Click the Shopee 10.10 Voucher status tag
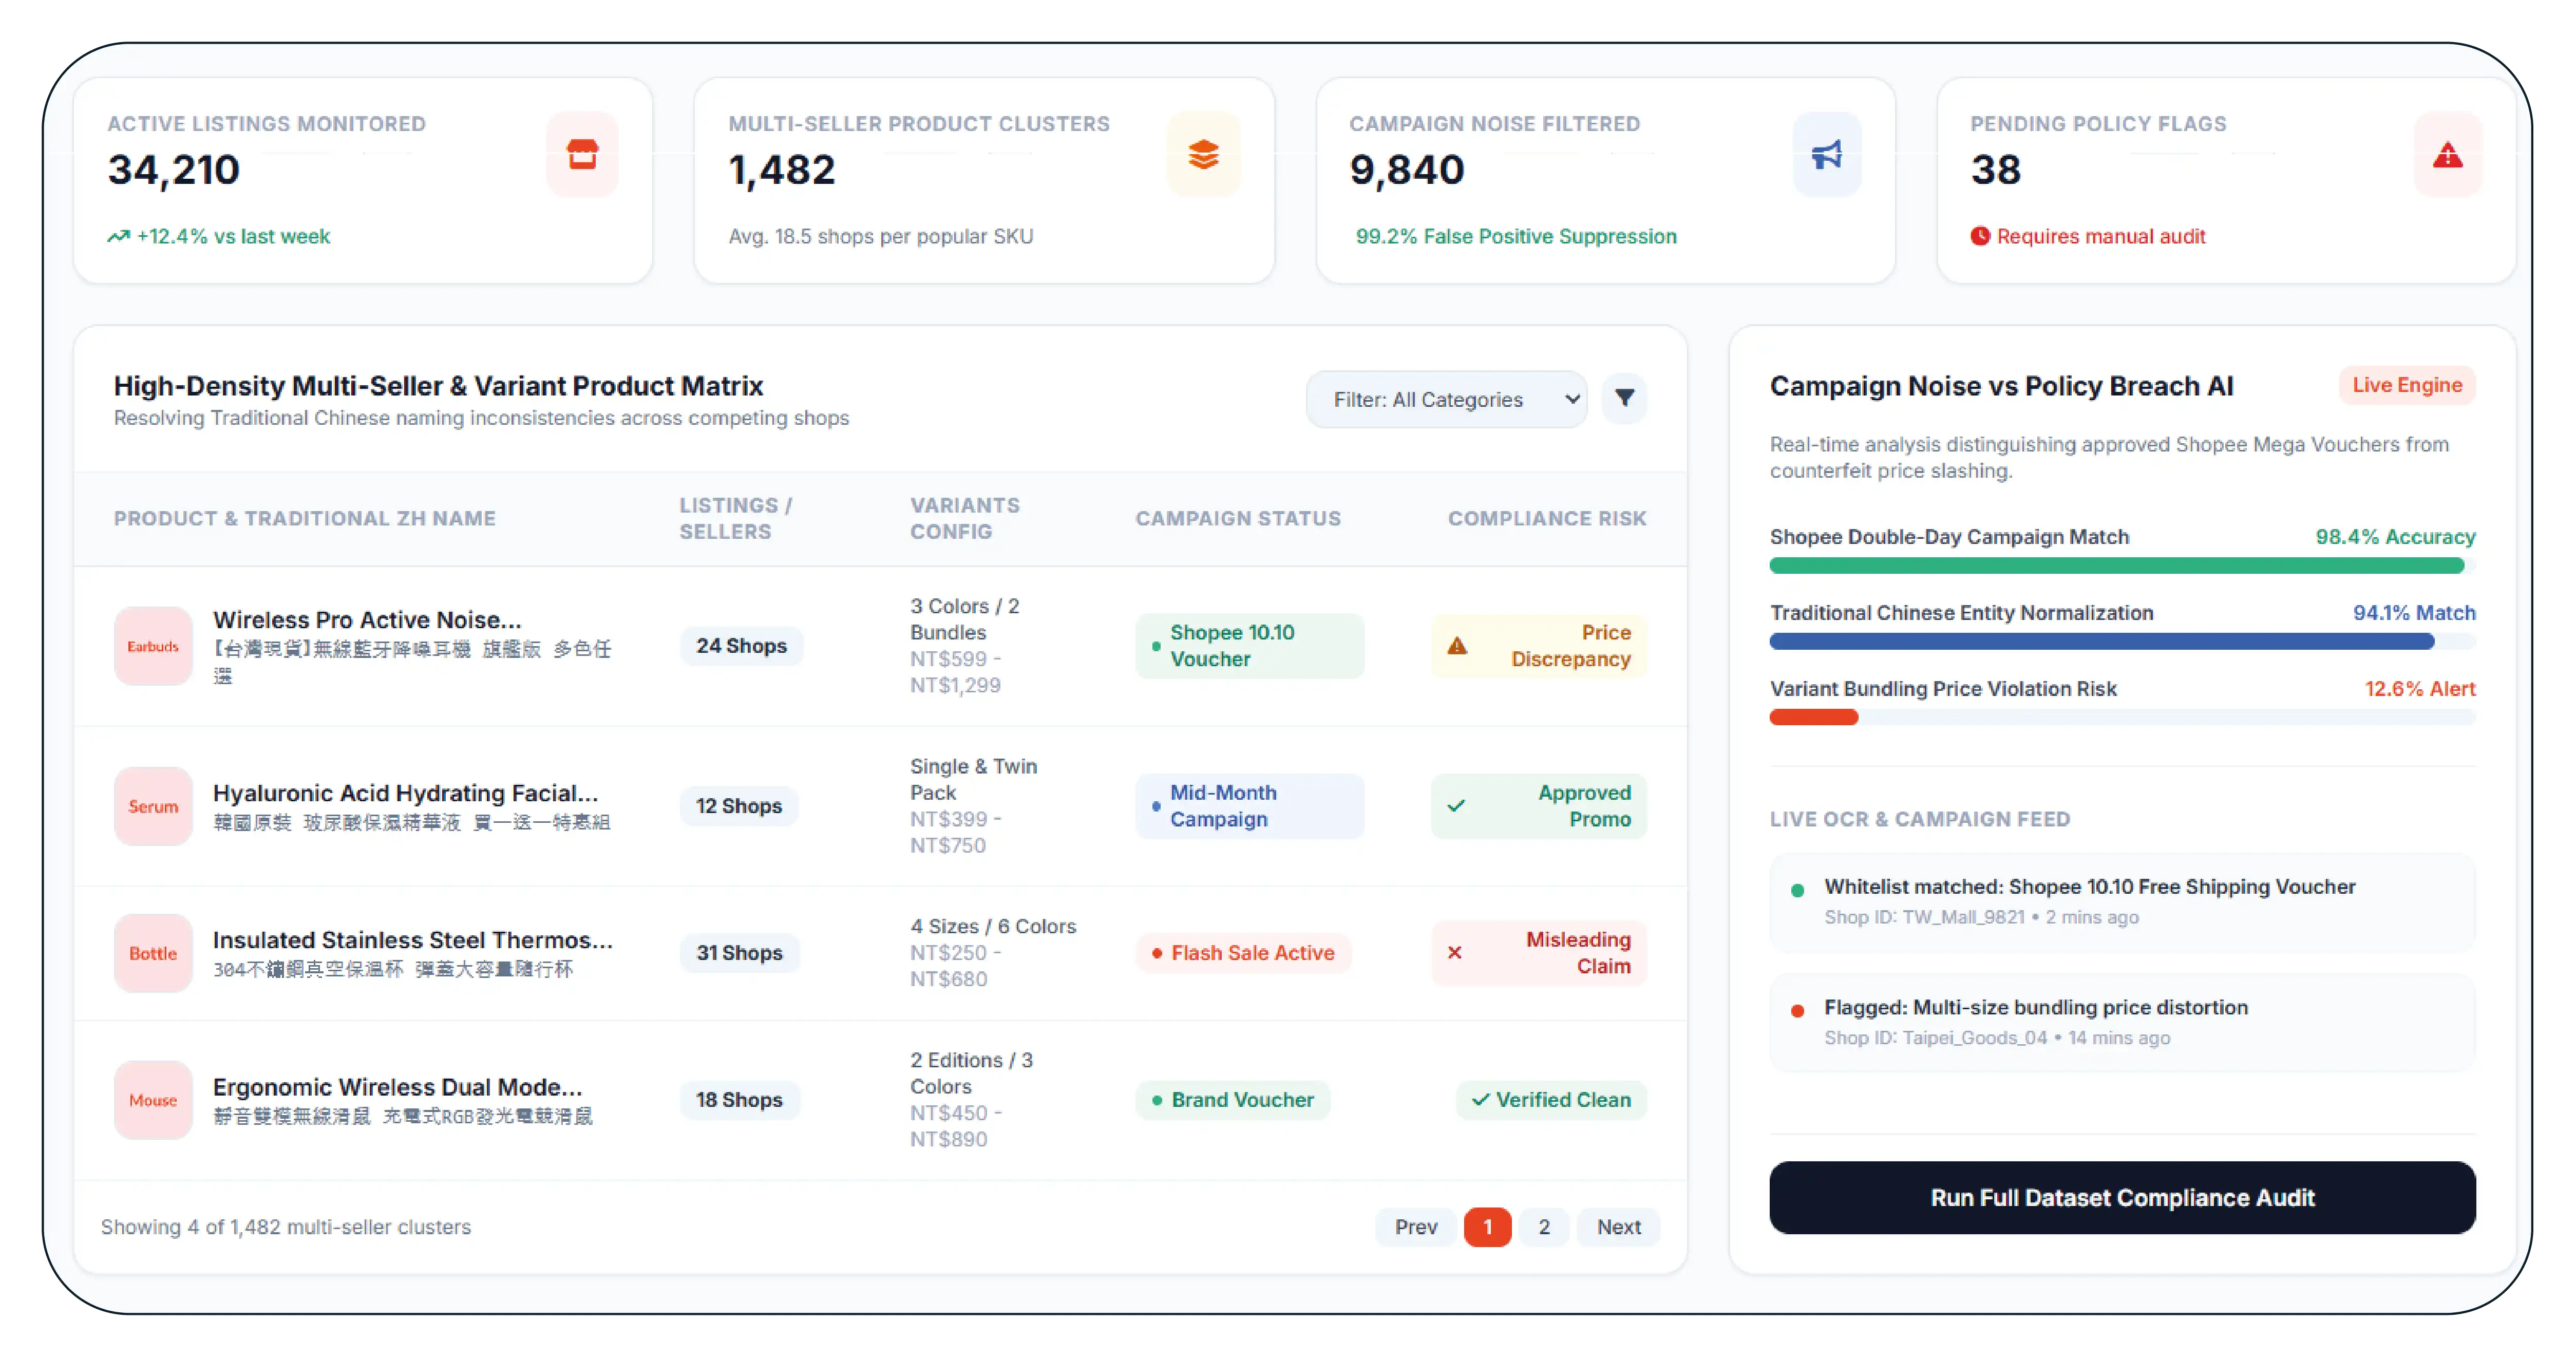Viewport: 2576px width, 1357px height. (x=1249, y=646)
